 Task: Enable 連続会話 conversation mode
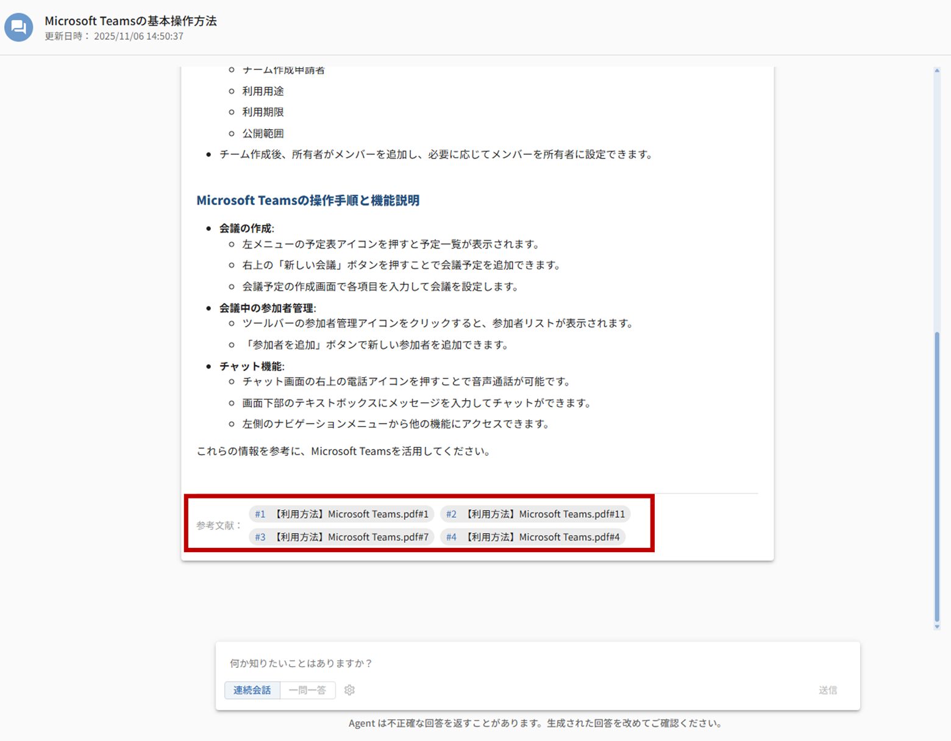(x=252, y=690)
